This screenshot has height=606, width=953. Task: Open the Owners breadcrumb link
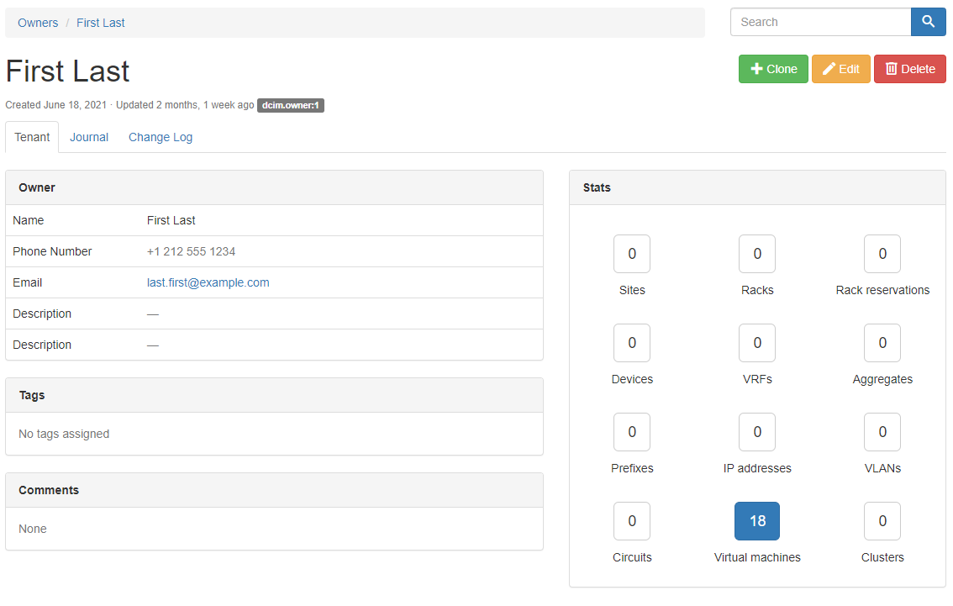(38, 23)
